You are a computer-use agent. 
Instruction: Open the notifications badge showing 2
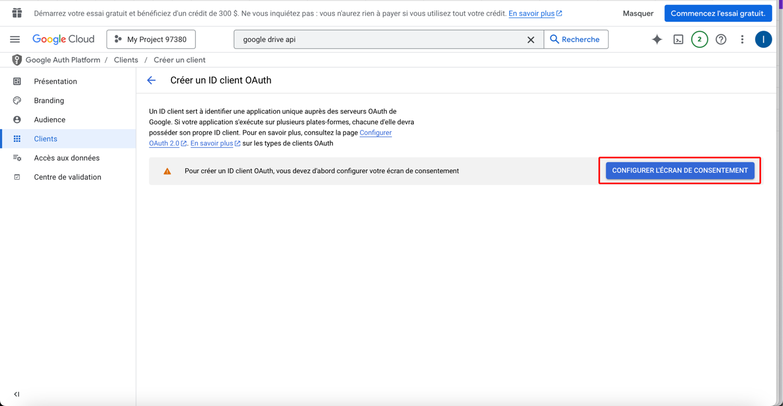coord(700,39)
